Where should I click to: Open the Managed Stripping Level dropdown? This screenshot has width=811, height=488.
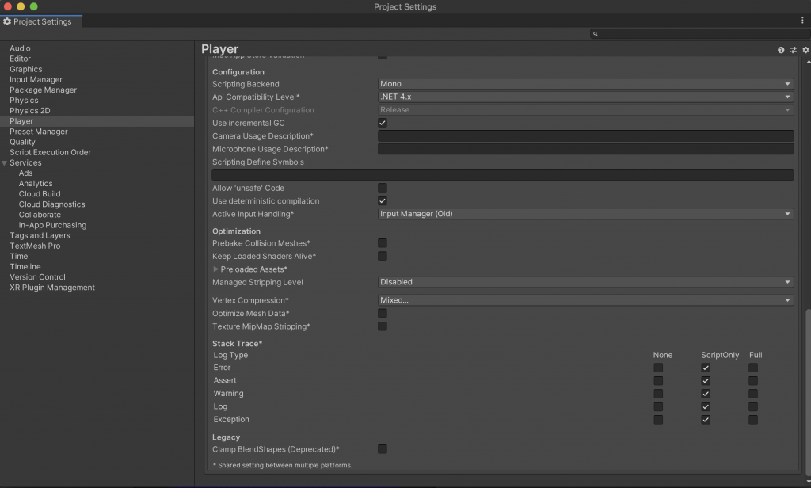585,281
